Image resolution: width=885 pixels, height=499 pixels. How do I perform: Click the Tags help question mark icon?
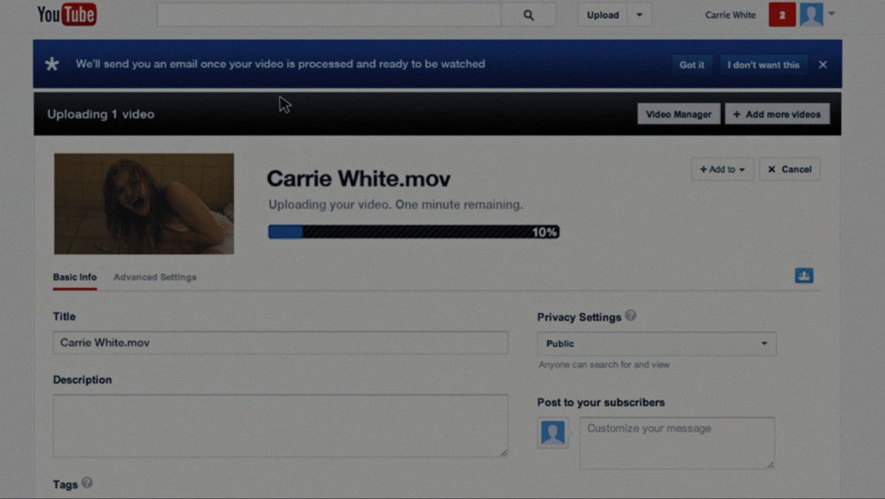point(87,483)
